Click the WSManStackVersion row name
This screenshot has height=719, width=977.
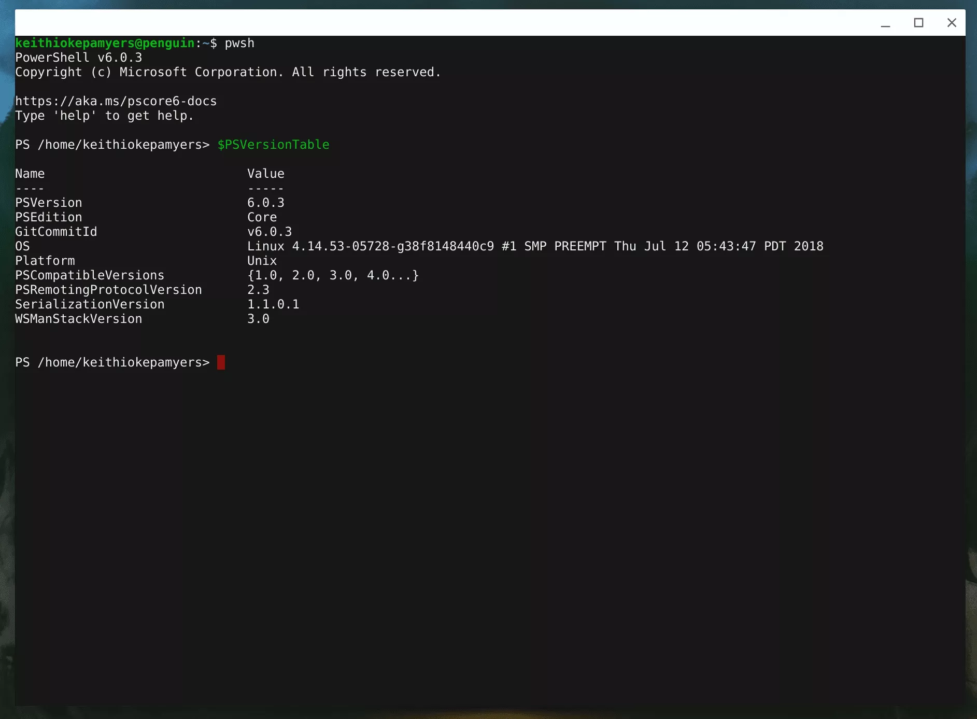78,319
